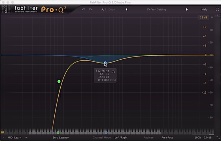This screenshot has height=141, width=221.
Task: Click the 0.0 dB output gain value
Action: pyautogui.click(x=207, y=138)
